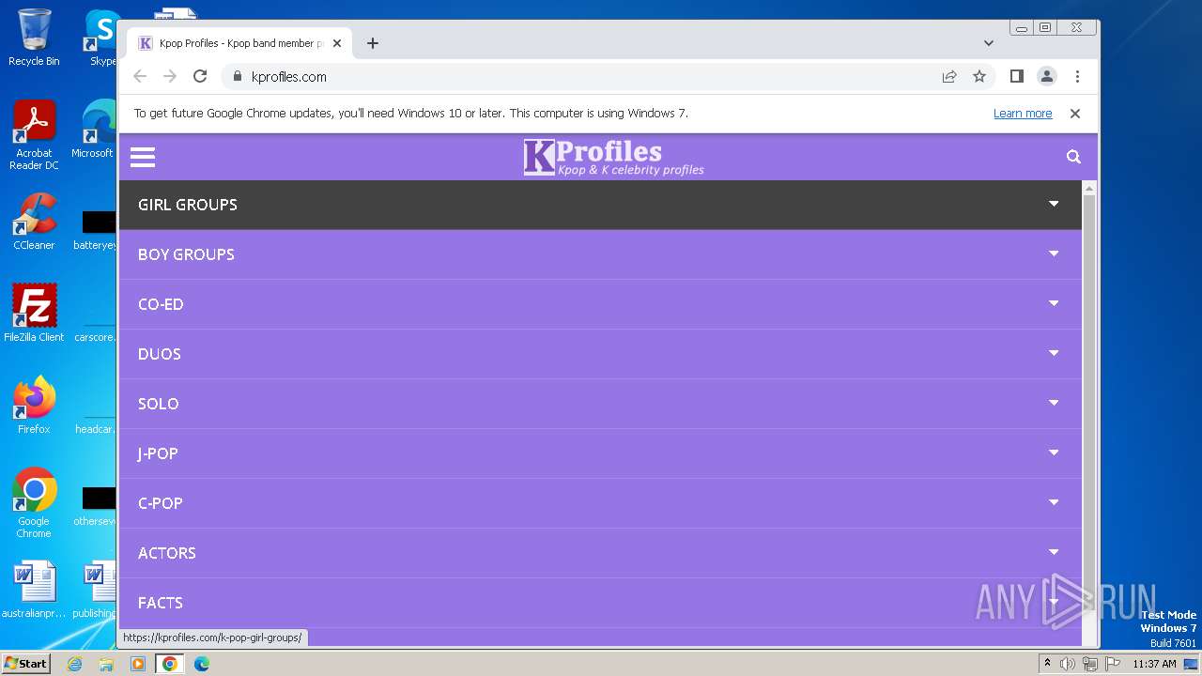Select Firefox desktop icon
Image resolution: width=1202 pixels, height=676 pixels.
(x=34, y=406)
